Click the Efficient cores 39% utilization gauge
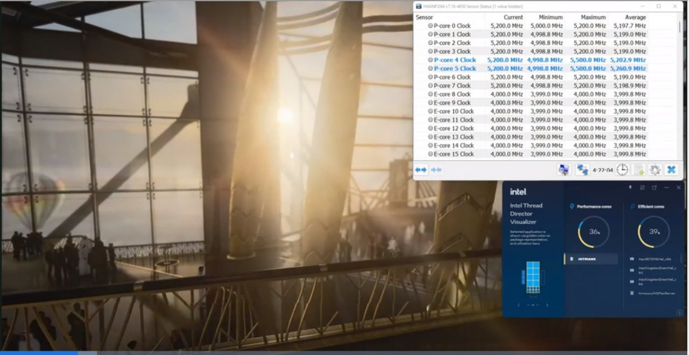 654,232
